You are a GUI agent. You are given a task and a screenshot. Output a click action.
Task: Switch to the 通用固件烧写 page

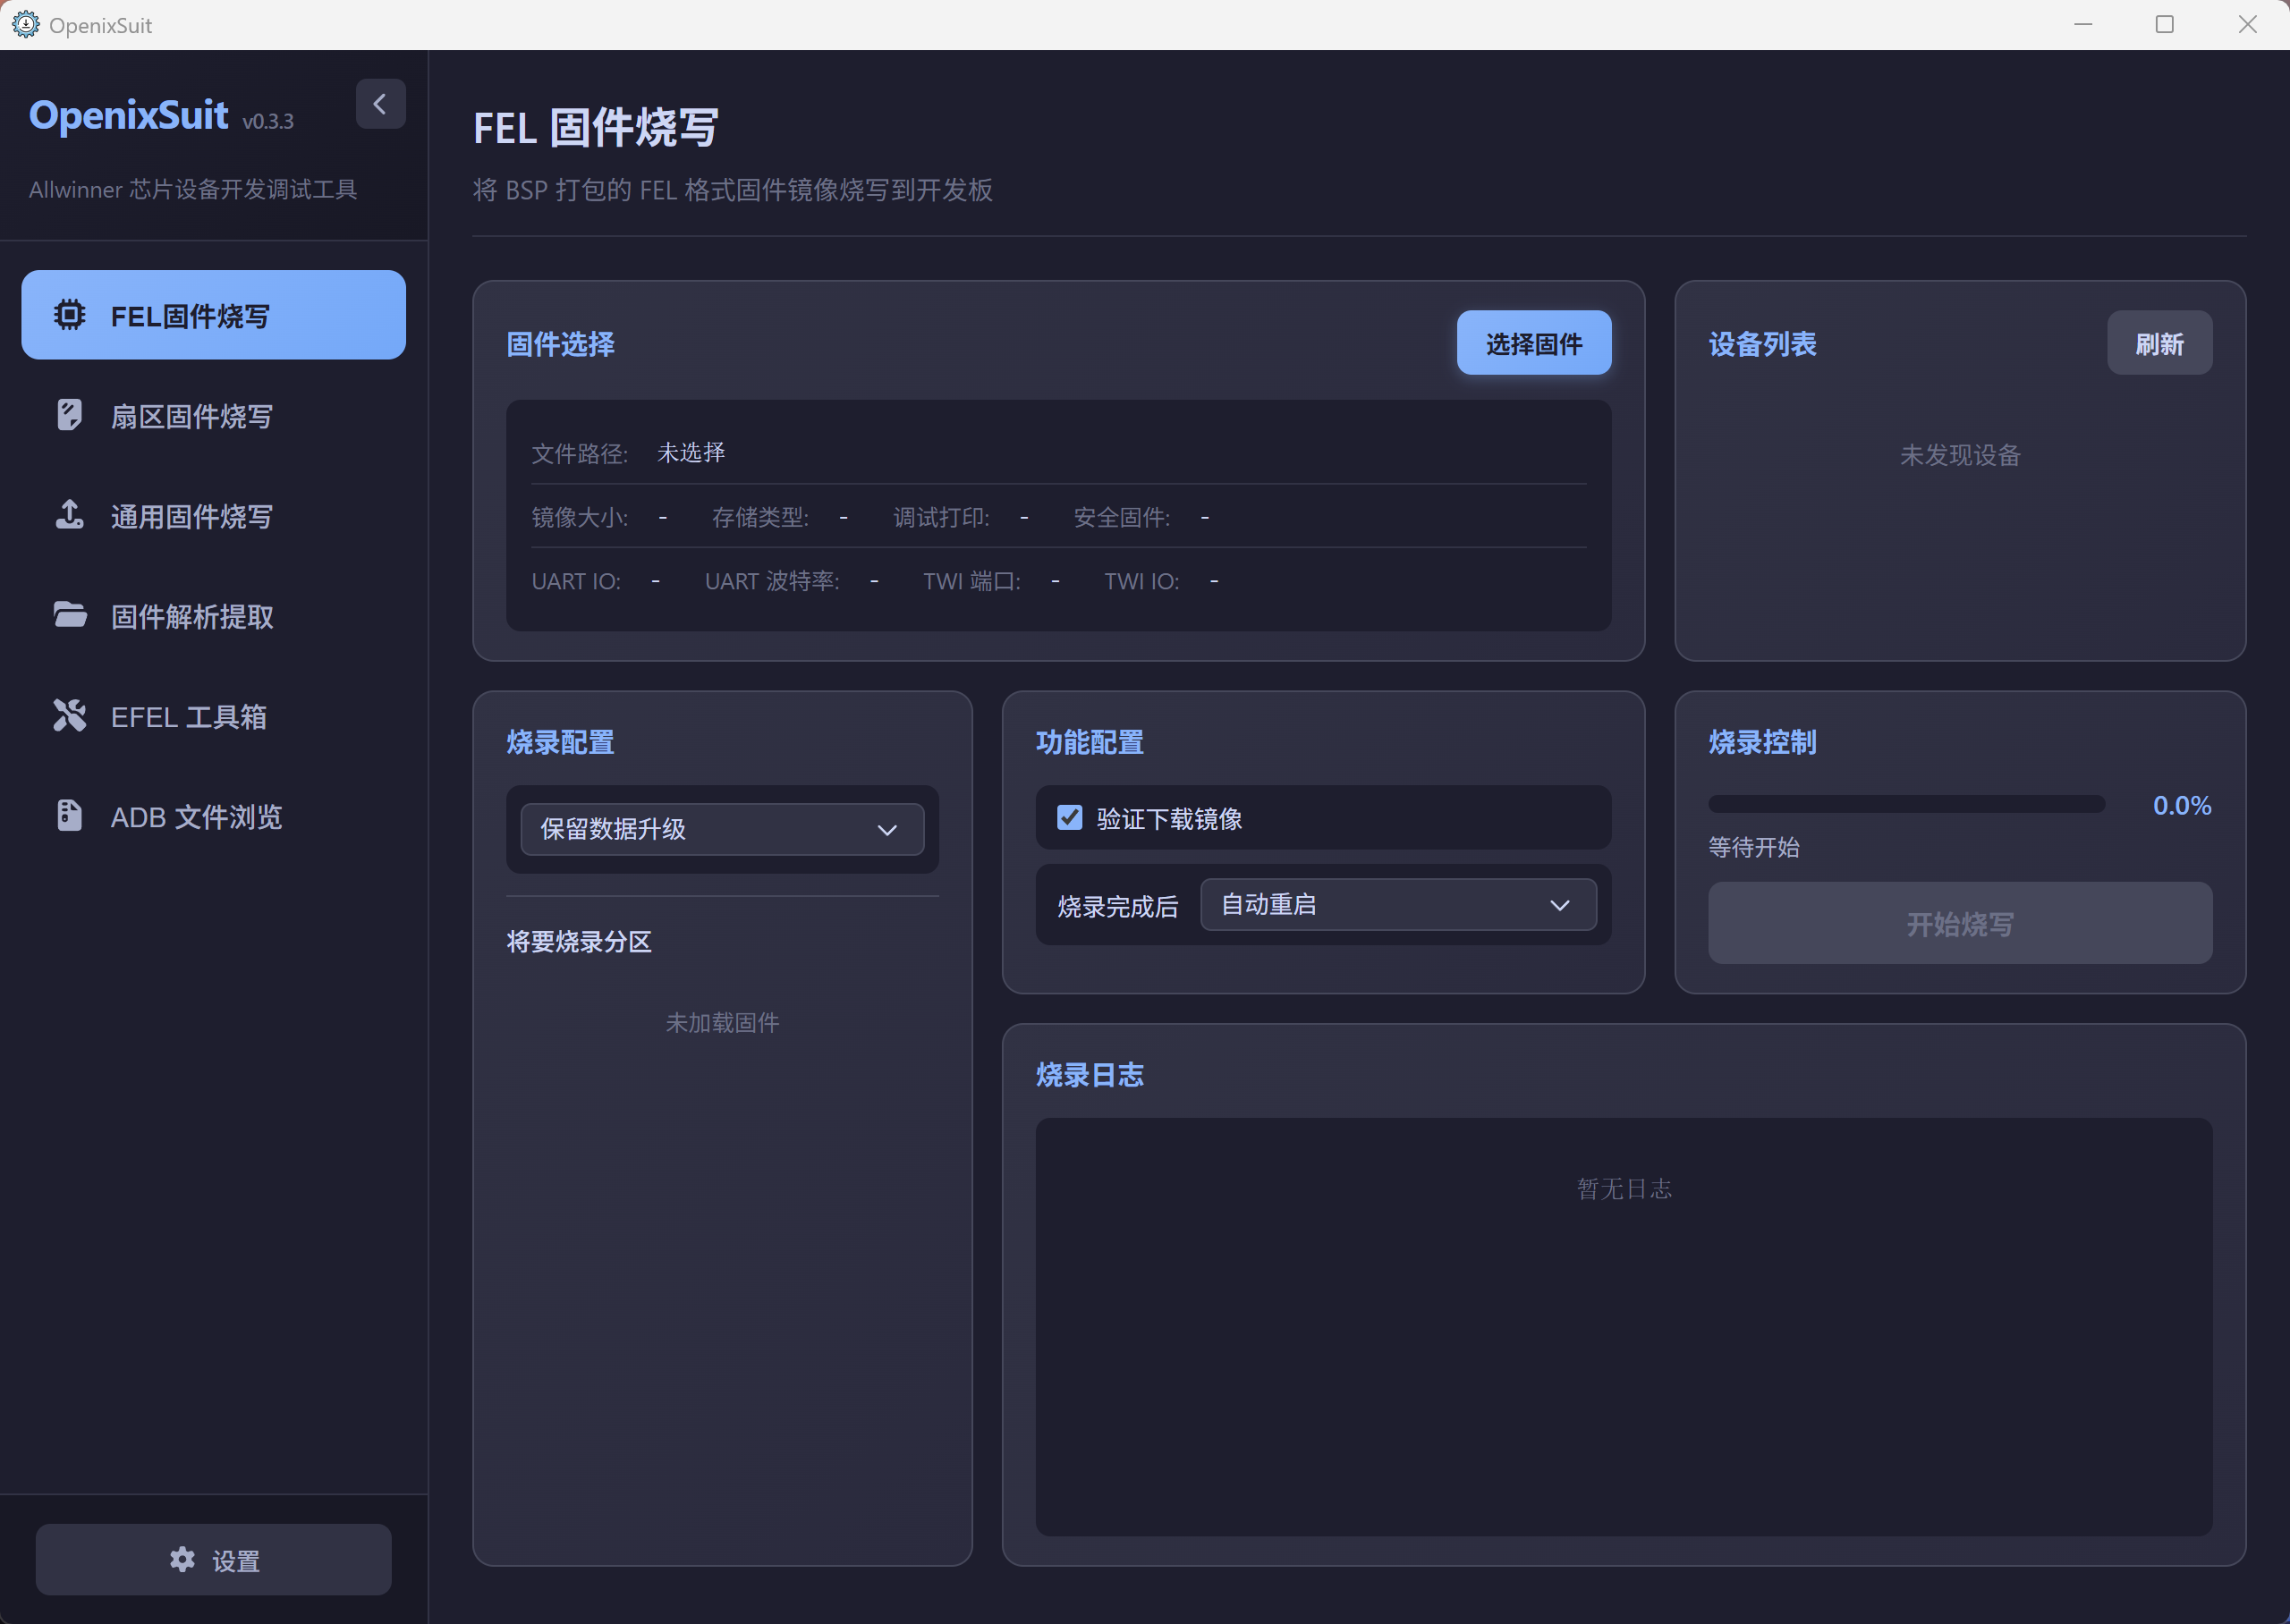(x=191, y=516)
